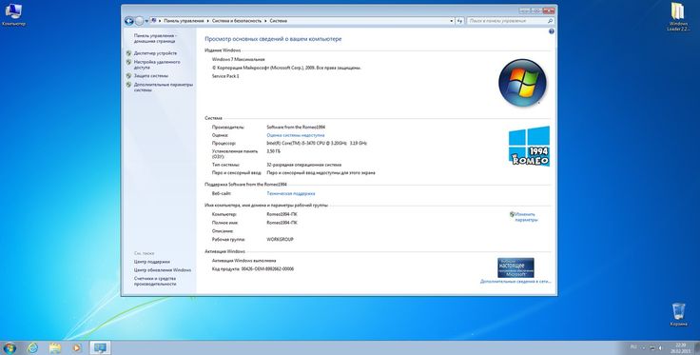Open Windows Explorer folder on taskbar
Screen dimensions: 700x355
(55, 347)
